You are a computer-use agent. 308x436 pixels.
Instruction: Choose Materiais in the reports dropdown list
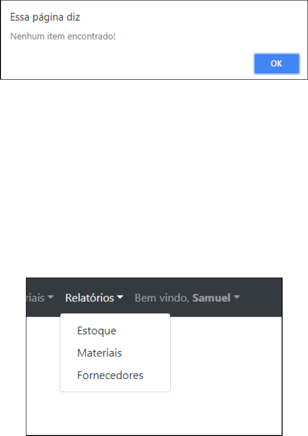coord(99,353)
